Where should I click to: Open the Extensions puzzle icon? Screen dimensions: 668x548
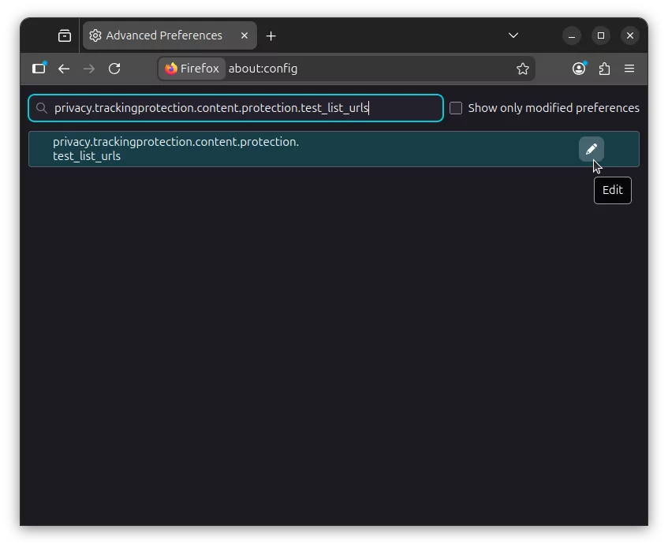pos(604,69)
